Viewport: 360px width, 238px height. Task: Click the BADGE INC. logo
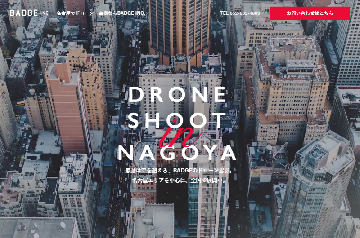click(29, 13)
